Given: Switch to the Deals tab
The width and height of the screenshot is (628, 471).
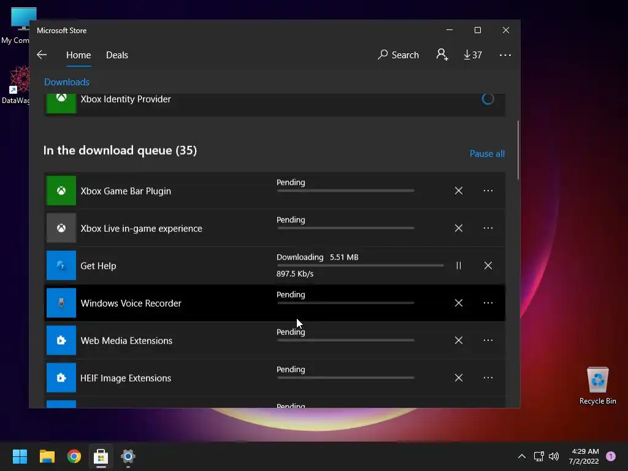Looking at the screenshot, I should tap(117, 55).
